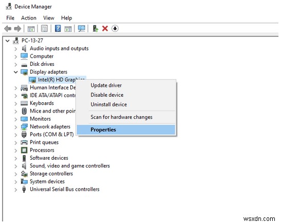Choose Uninstall device from context menu
Image resolution: width=281 pixels, height=224 pixels.
pos(126,104)
